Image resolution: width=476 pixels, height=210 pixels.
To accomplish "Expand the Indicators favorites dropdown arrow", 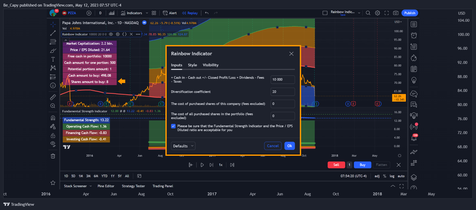I will tap(147, 13).
